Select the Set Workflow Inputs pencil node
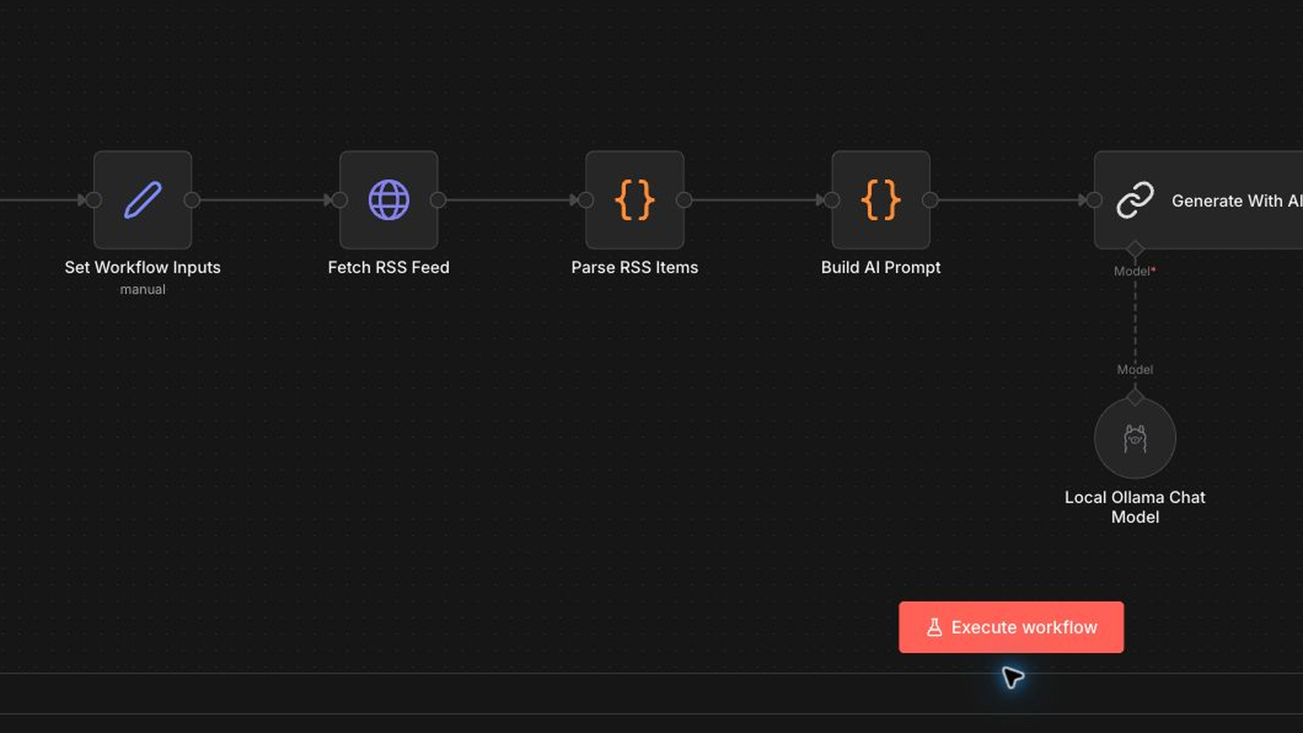The height and width of the screenshot is (733, 1303). point(143,200)
